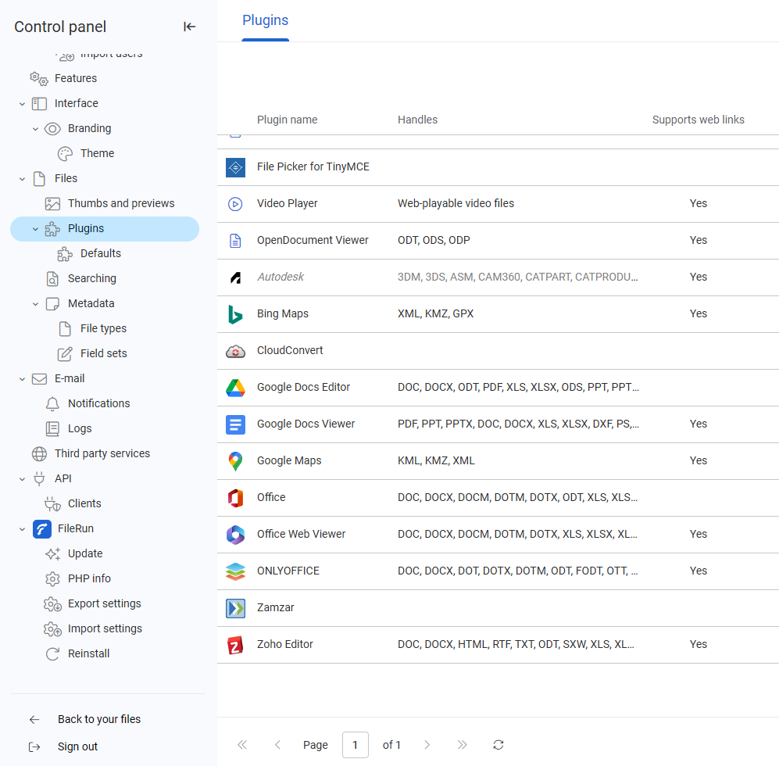Collapse the API tree section
This screenshot has width=779, height=766.
point(22,478)
